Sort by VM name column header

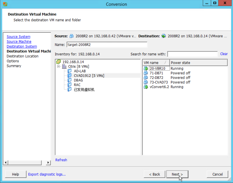(x=156, y=63)
